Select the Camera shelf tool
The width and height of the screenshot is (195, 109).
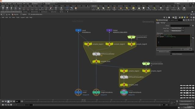click(x=93, y=8)
